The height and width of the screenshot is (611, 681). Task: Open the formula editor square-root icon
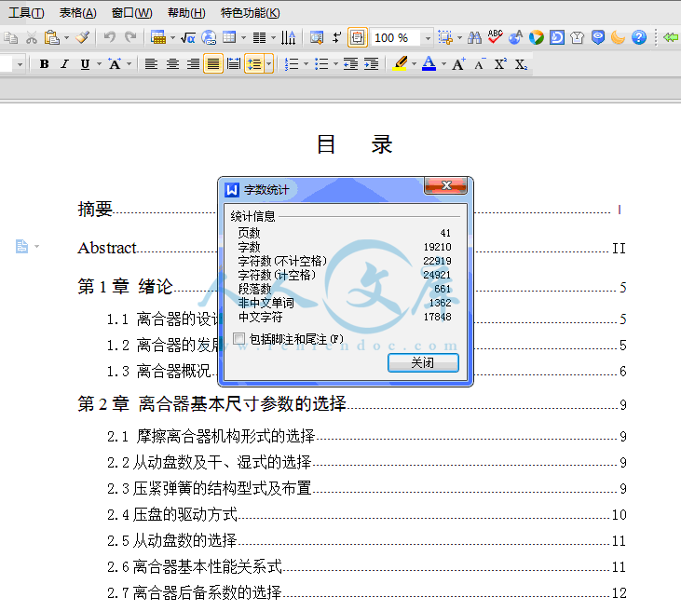187,38
